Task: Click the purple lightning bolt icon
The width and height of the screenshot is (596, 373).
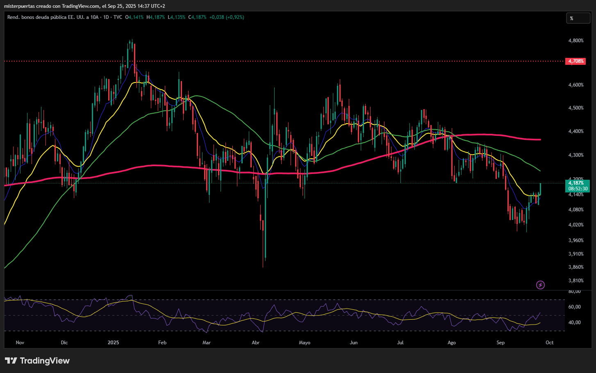Action: click(x=541, y=285)
